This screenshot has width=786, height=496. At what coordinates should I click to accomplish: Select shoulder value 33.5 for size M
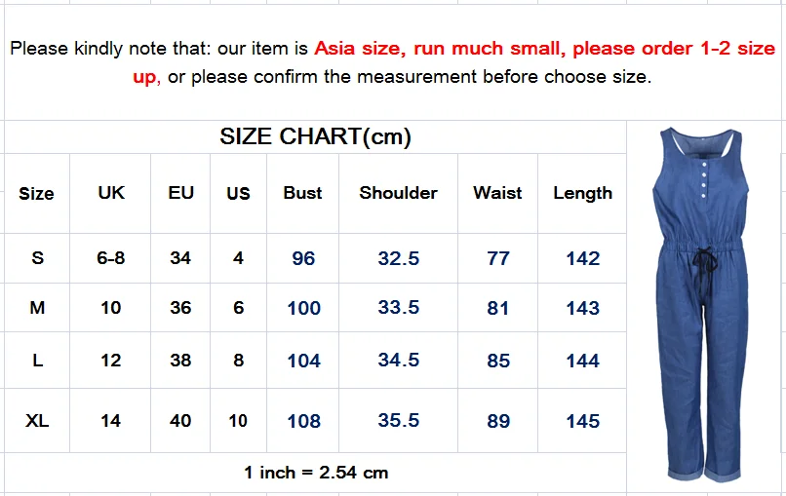click(x=399, y=307)
